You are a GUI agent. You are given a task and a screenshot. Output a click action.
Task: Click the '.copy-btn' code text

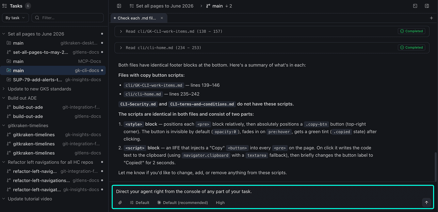click(316, 124)
